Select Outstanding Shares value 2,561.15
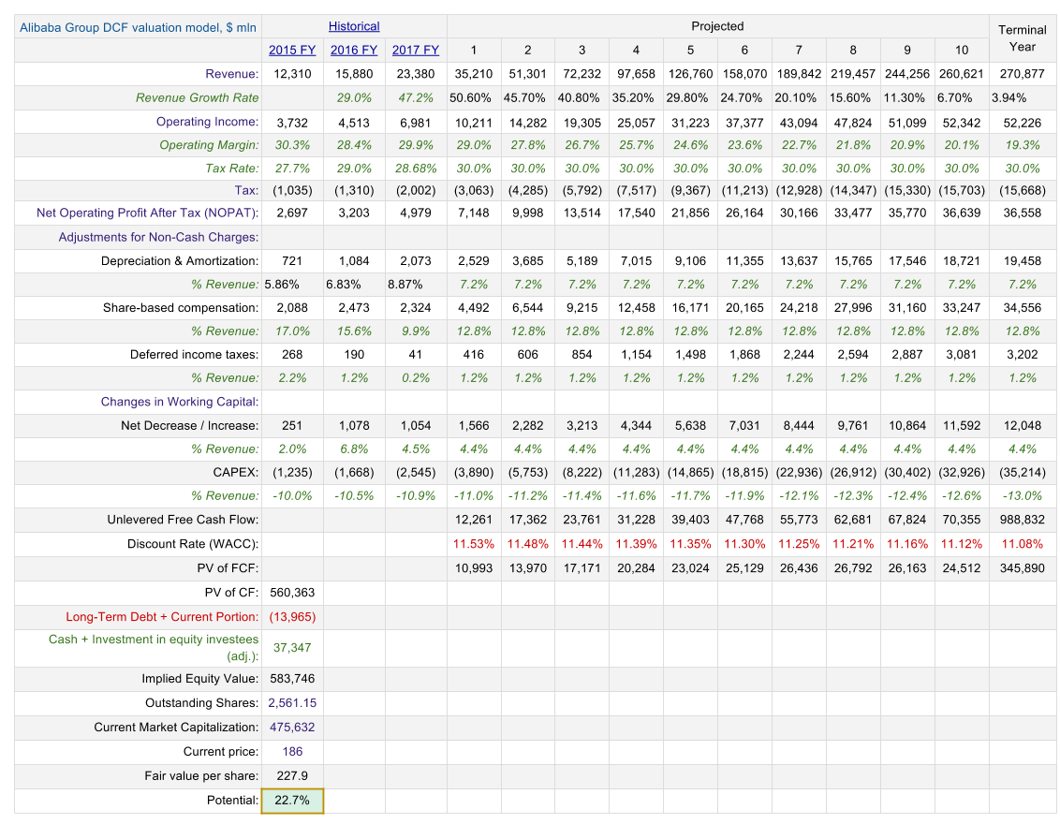Viewport: 1060px width, 824px height. (292, 702)
